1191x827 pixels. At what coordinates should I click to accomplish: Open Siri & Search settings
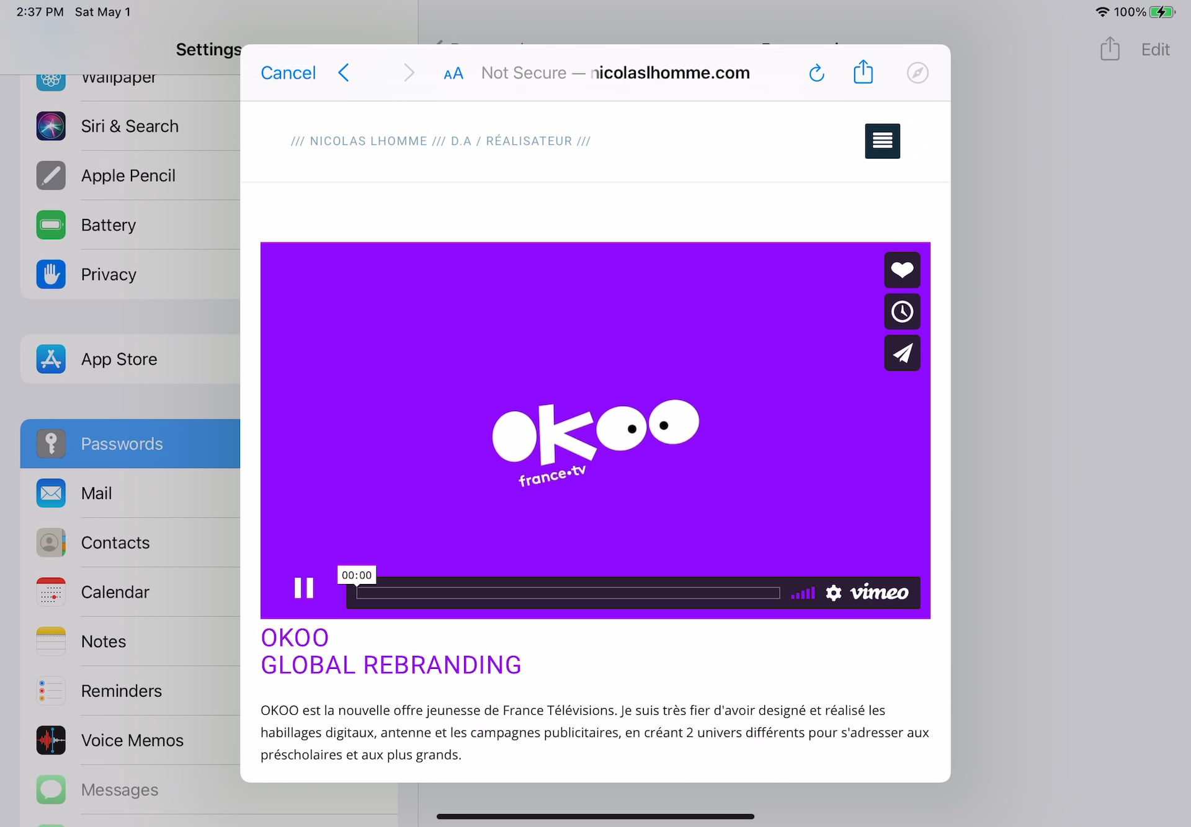[x=130, y=126]
